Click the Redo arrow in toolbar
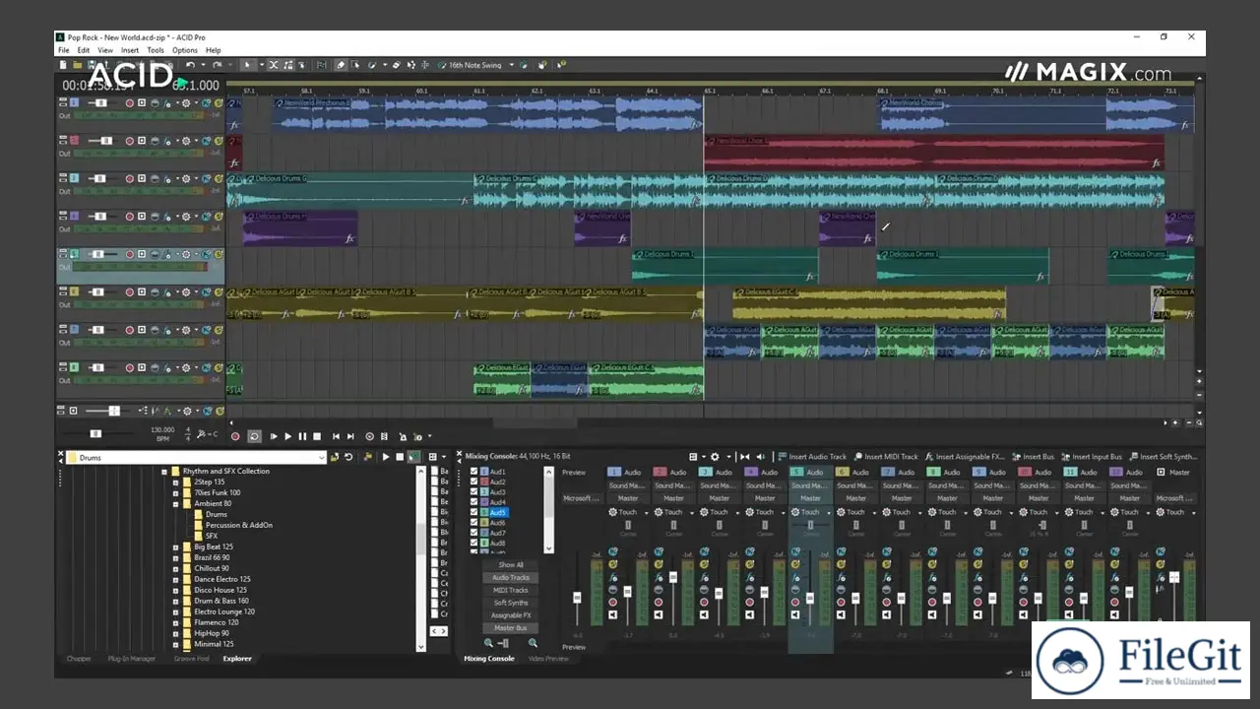1260x709 pixels. (x=217, y=65)
